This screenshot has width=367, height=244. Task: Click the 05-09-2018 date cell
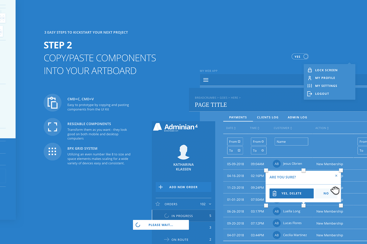coord(235,164)
